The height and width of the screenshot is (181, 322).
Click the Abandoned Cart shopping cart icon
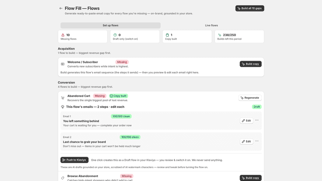click(x=63, y=98)
